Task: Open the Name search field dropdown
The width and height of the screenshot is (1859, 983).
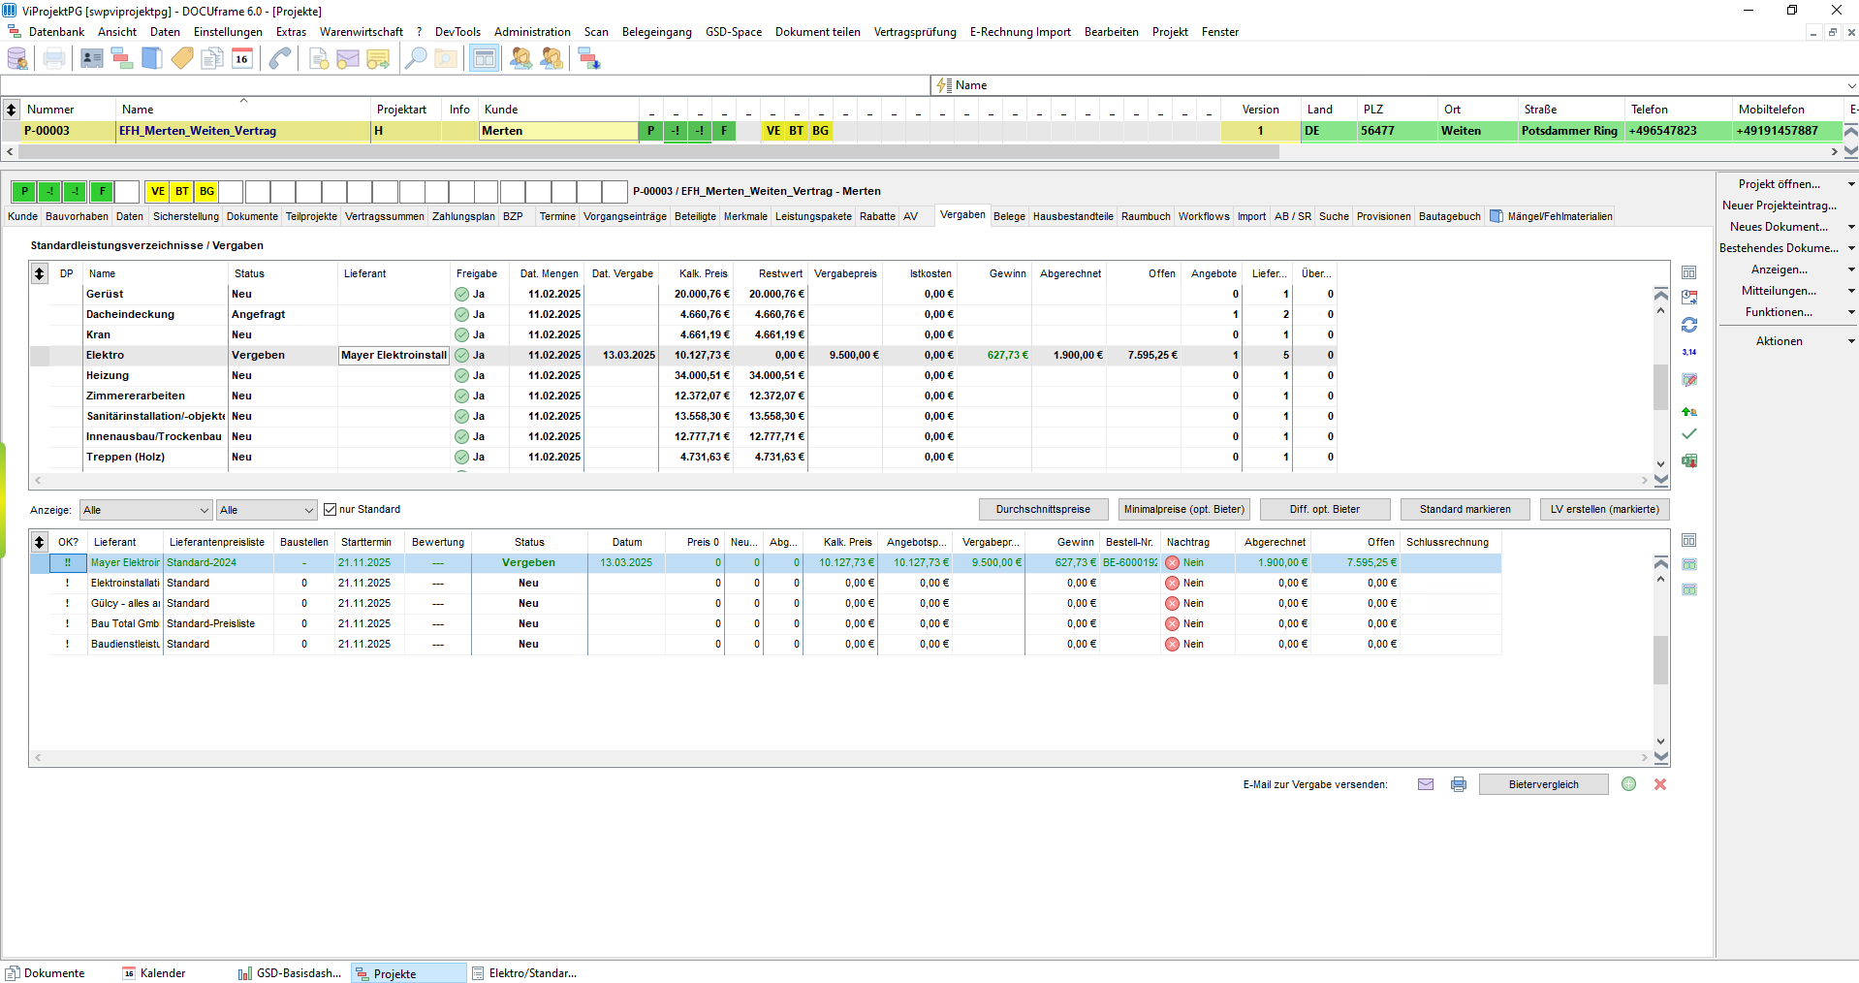Action: pyautogui.click(x=1850, y=85)
